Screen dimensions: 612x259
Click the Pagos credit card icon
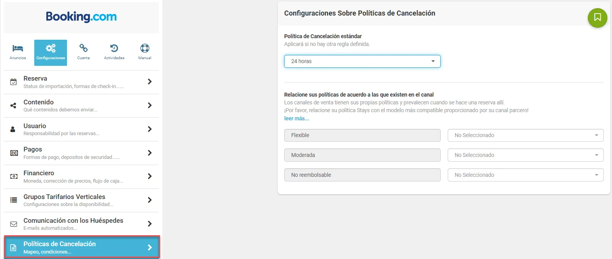click(x=14, y=153)
